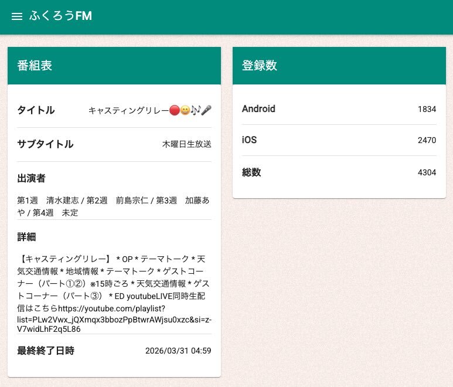Click the 最終終了日時 label
Image resolution: width=453 pixels, height=387 pixels.
(46, 351)
